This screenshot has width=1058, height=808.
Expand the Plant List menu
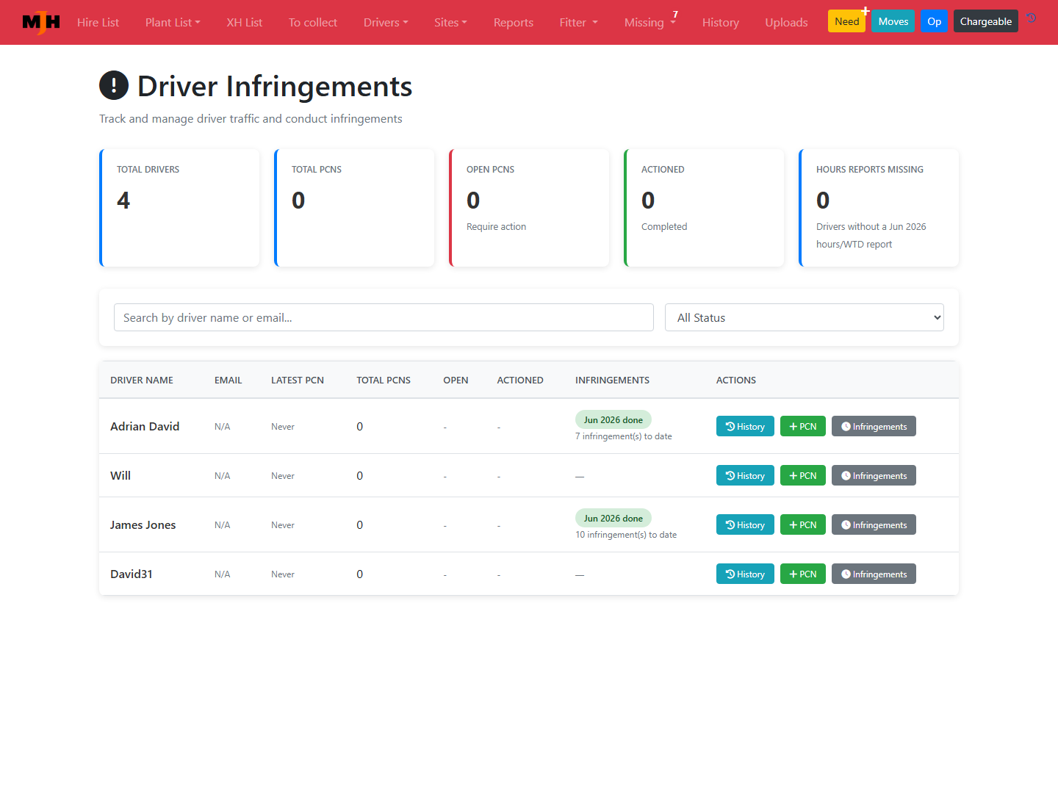[173, 23]
